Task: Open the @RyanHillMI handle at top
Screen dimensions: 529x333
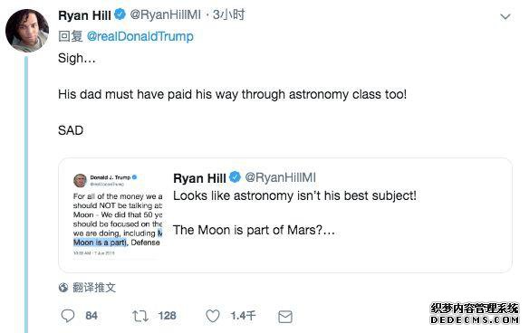Action: coord(165,14)
